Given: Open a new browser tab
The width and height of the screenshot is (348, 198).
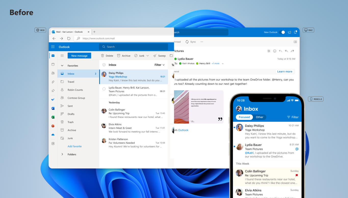Looking at the screenshot, I should click(94, 32).
